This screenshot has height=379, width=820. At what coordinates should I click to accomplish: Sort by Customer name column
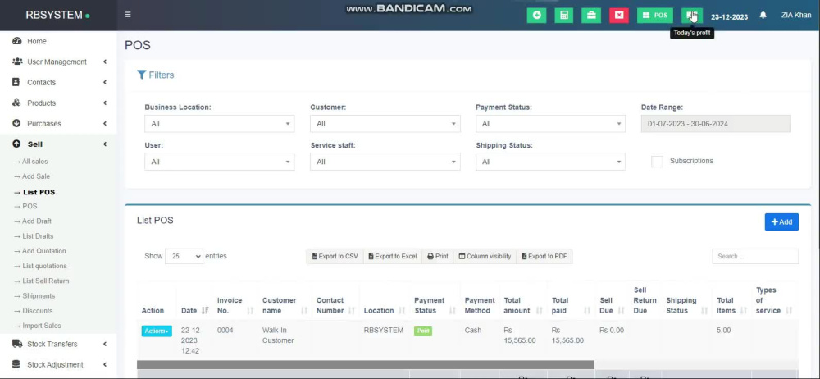285,305
